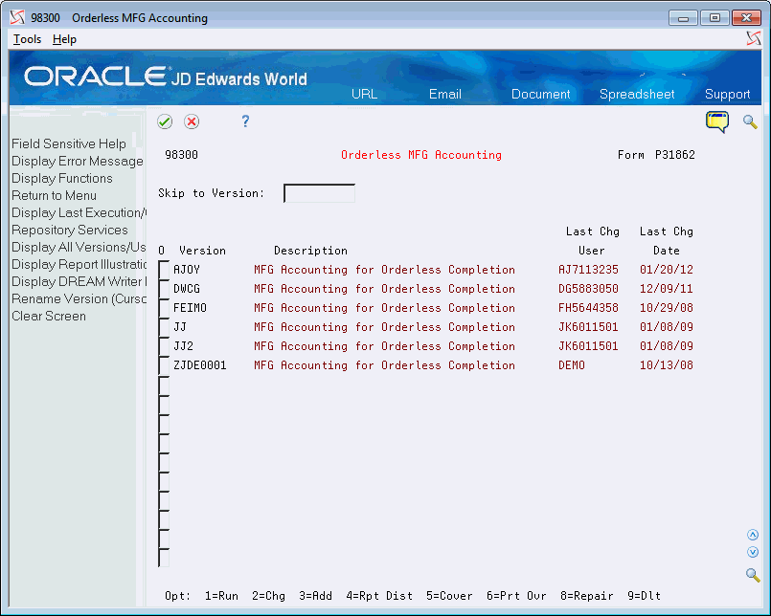Click Display Last Execution link
771x616 pixels.
(79, 212)
